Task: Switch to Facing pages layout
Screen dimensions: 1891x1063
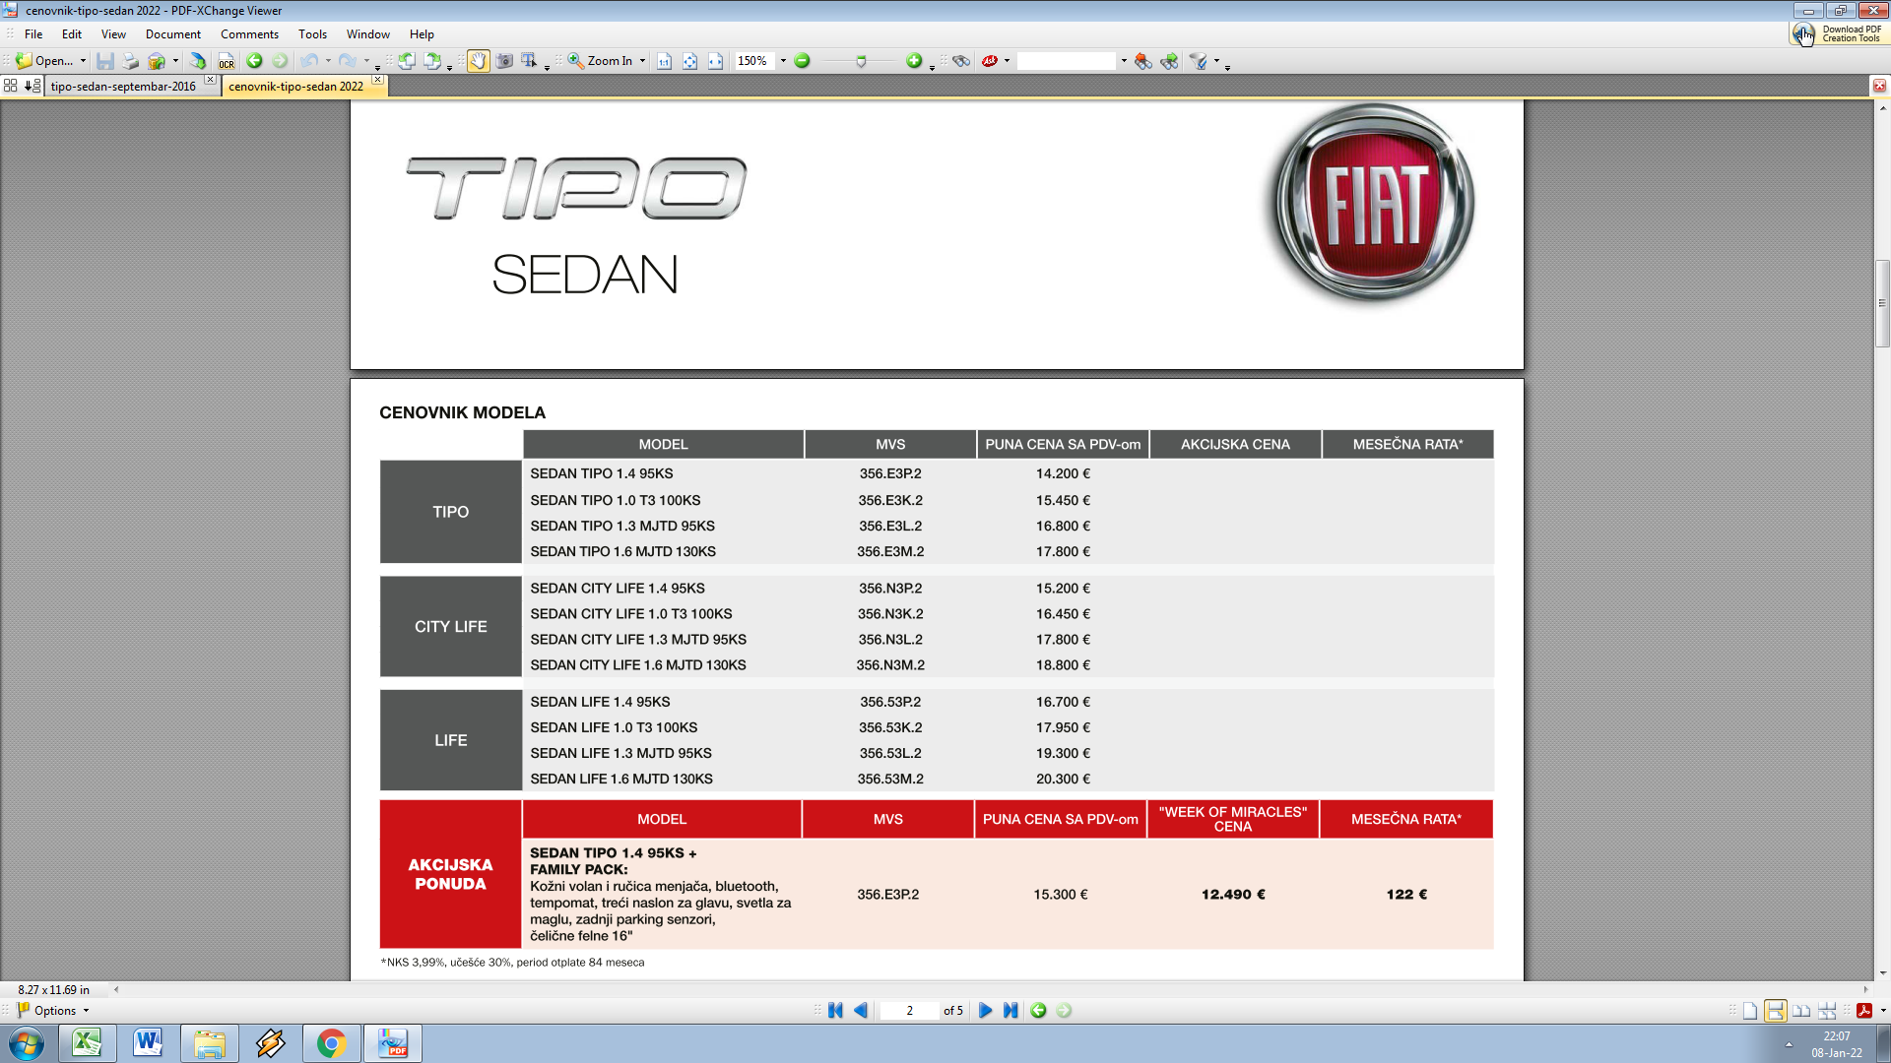Action: click(x=1801, y=1011)
